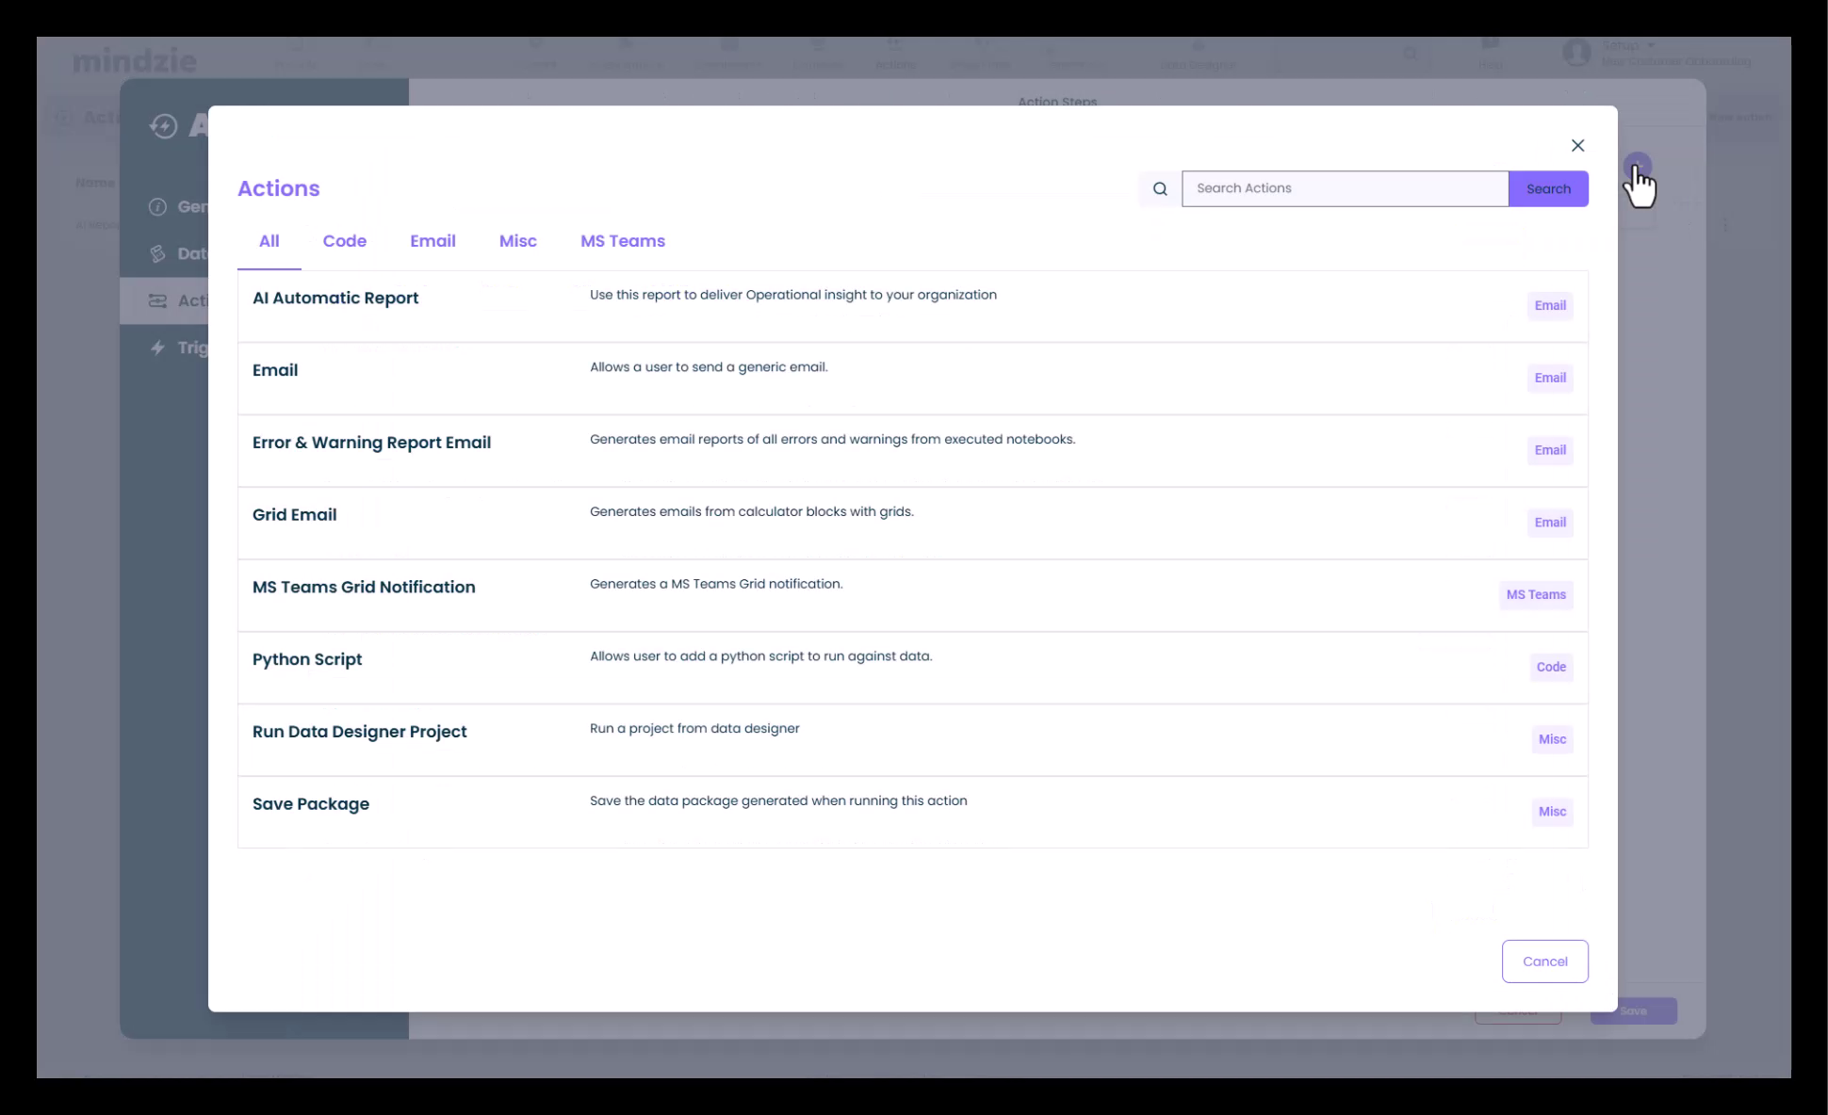This screenshot has width=1828, height=1115.
Task: Show the Misc tab
Action: [x=517, y=241]
